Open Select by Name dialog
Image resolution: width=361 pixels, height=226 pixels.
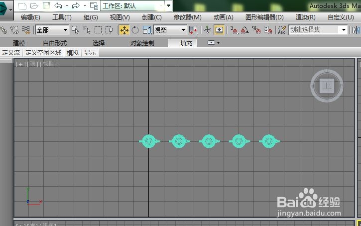(x=87, y=30)
